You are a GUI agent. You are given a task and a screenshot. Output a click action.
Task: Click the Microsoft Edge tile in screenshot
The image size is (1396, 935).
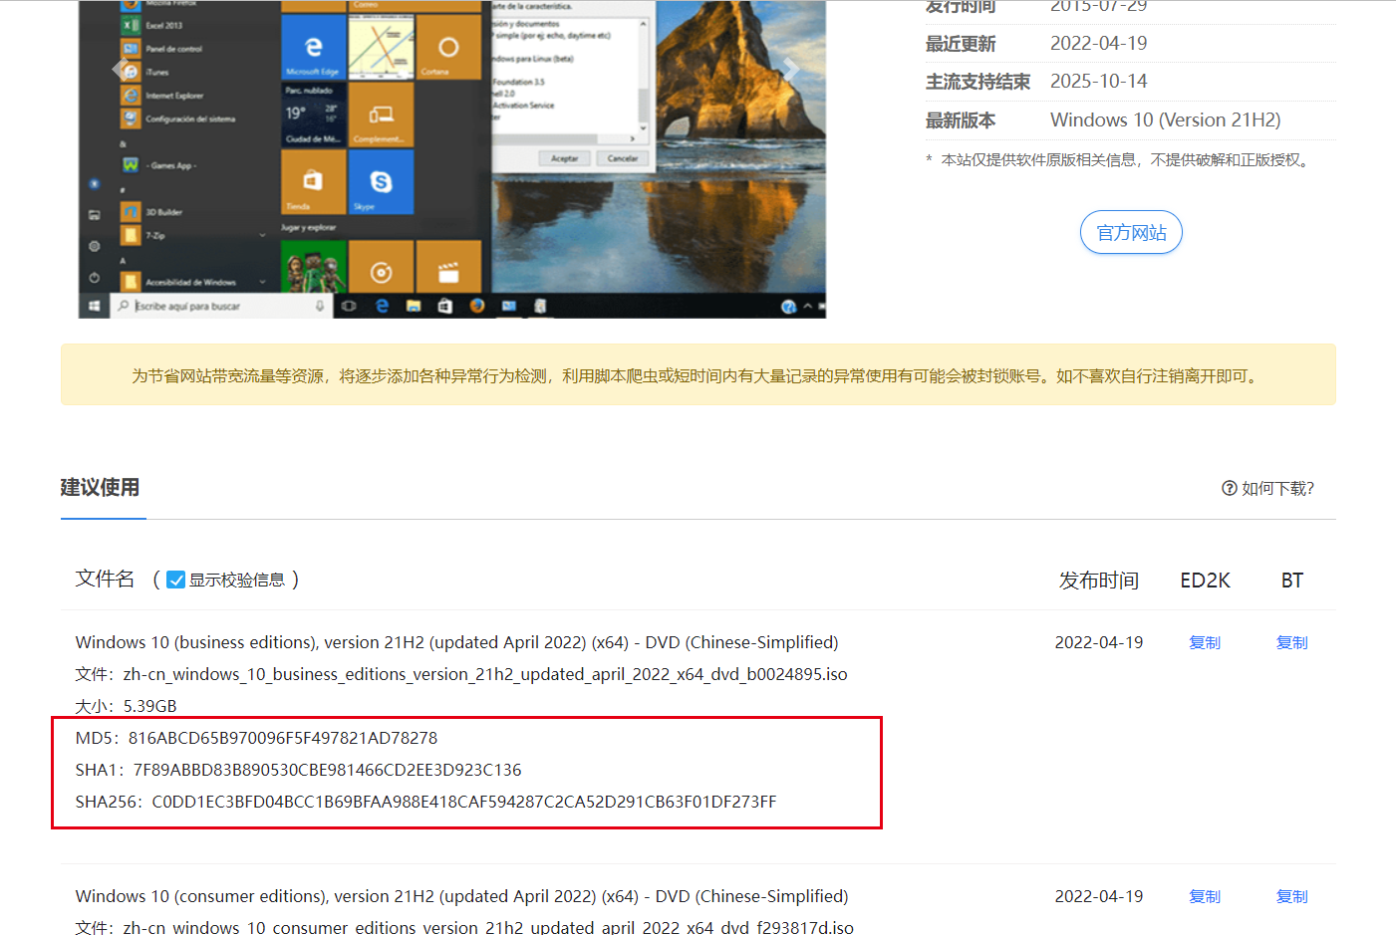[313, 47]
